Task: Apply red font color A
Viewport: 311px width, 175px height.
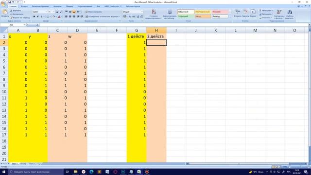Action: coord(59,17)
